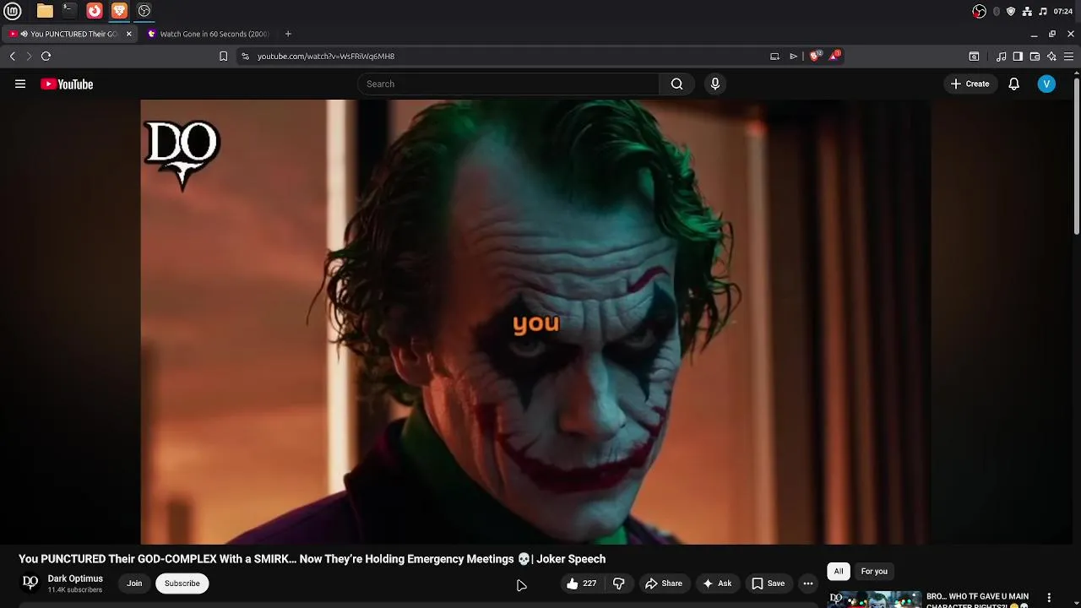Click the OBS recording tray icon
The image size is (1081, 608).
click(x=979, y=11)
